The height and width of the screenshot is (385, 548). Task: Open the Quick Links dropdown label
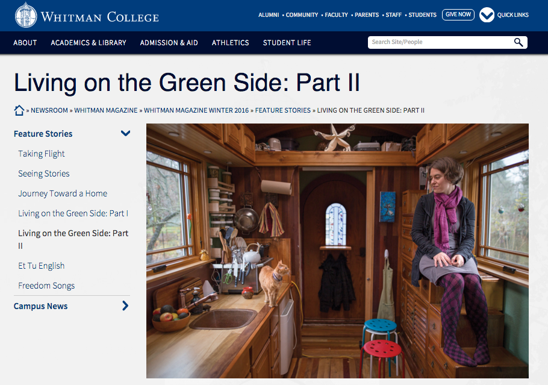coord(512,15)
